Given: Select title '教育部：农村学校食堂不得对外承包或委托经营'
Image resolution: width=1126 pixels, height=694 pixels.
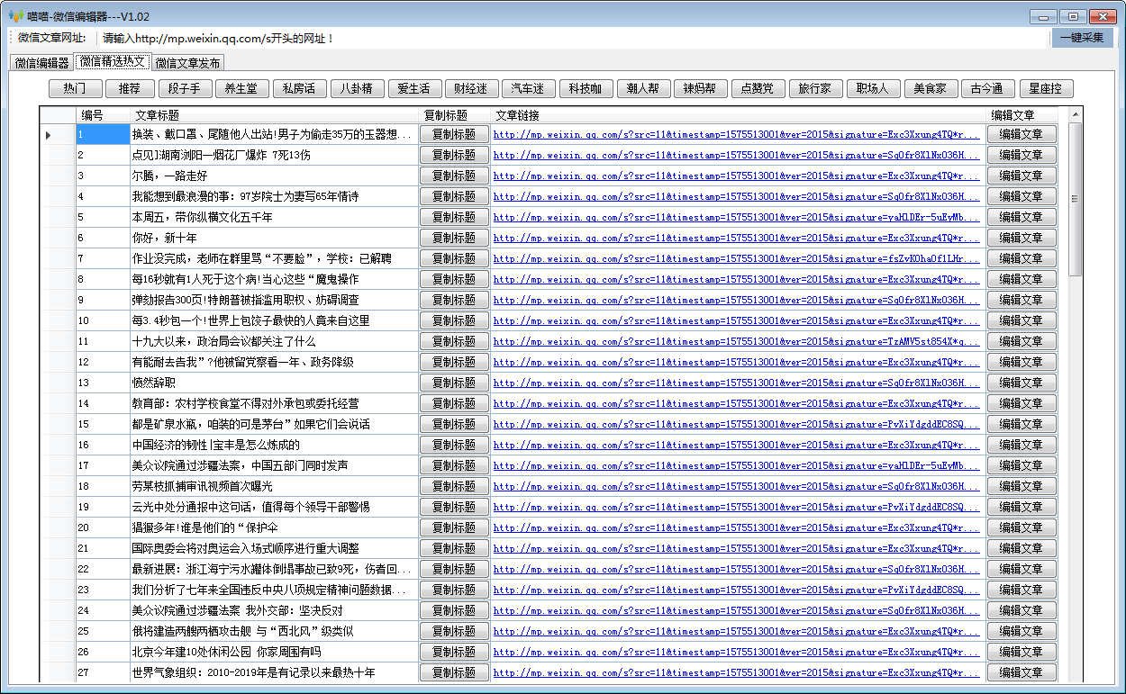Looking at the screenshot, I should point(245,403).
